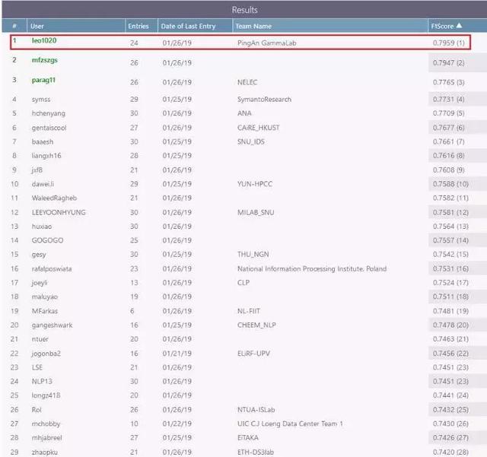
Task: Click the # rank column header
Action: point(14,26)
